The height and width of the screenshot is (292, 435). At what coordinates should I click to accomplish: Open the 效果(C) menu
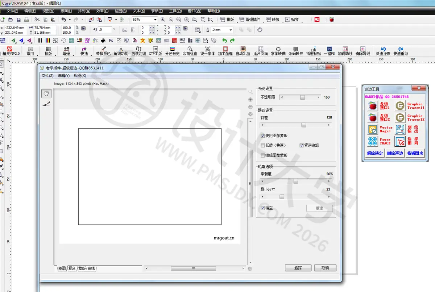103,11
